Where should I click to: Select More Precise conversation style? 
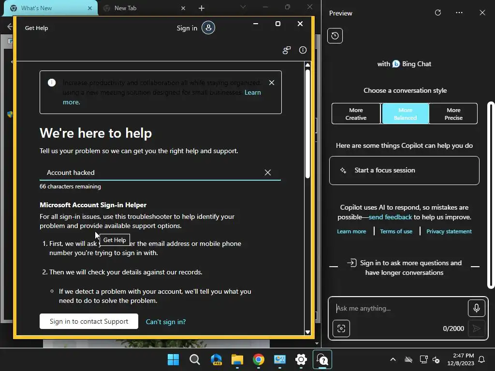pyautogui.click(x=453, y=114)
